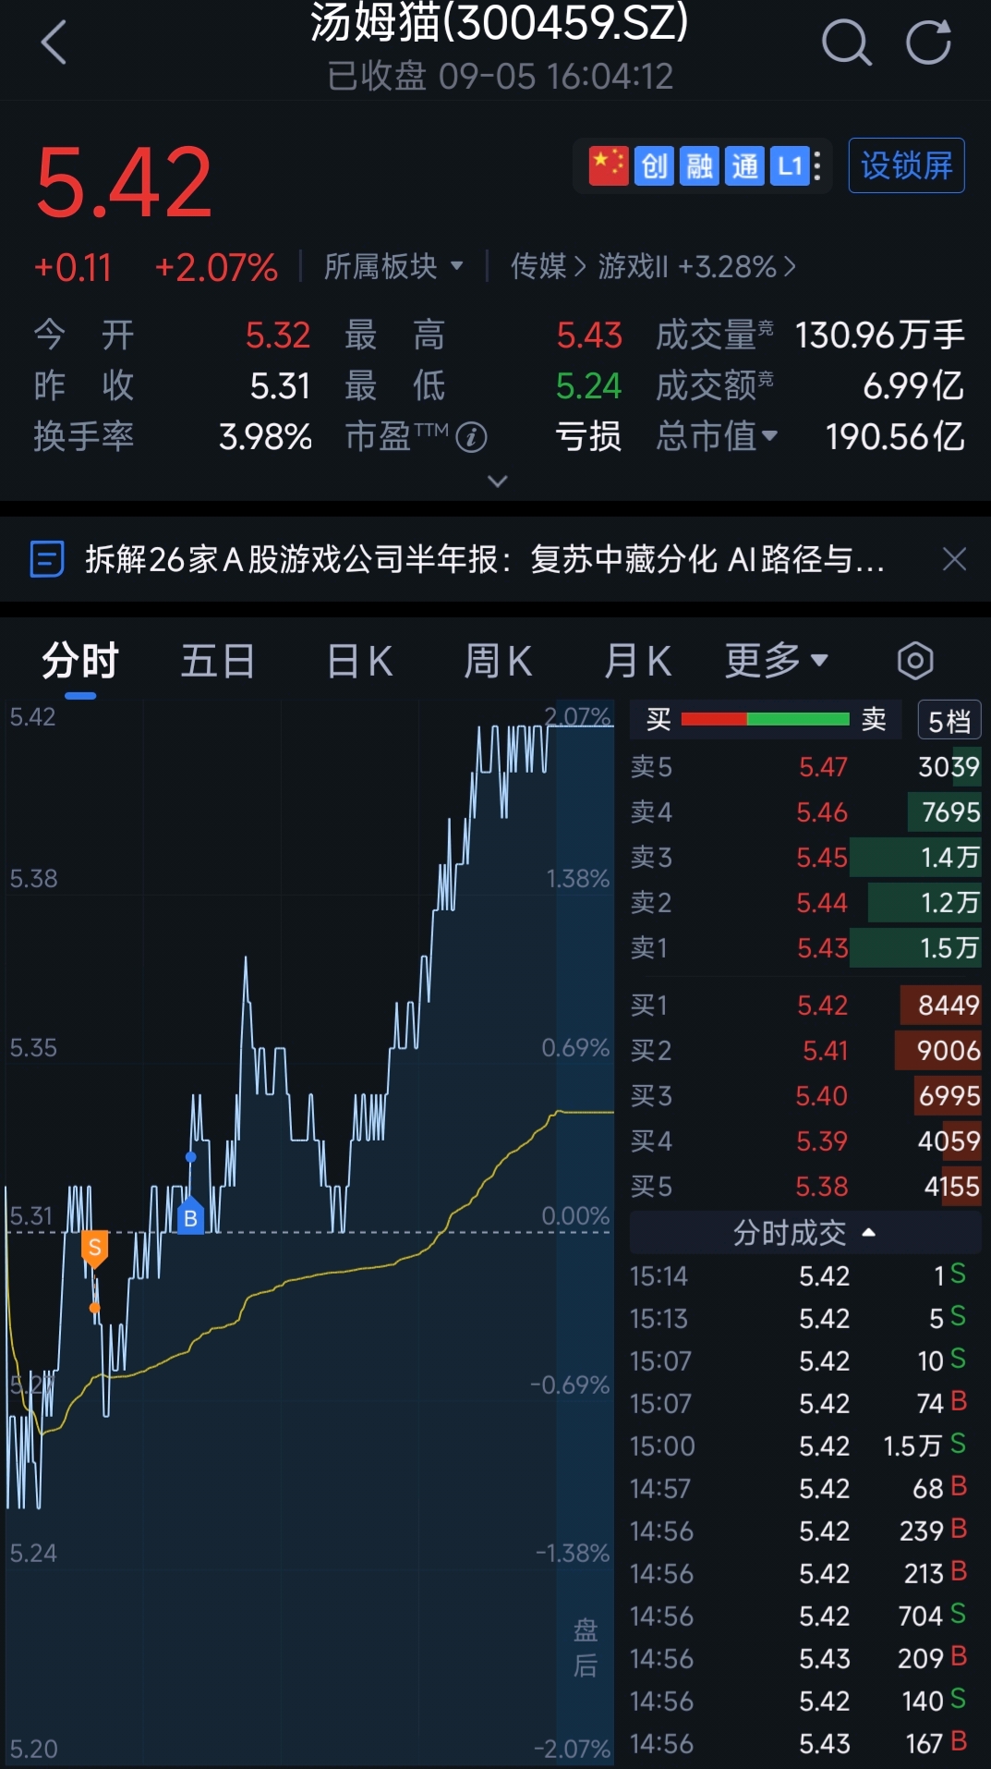Screen dimensions: 991x1769
Task: Tap the 设锁屏 button
Action: 906,165
